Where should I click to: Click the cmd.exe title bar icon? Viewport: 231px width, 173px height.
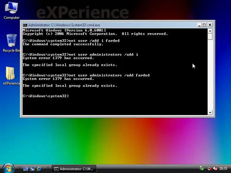point(25,25)
